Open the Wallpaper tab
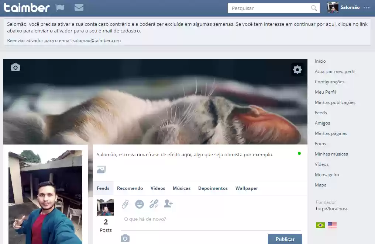375x244 pixels. (x=247, y=188)
